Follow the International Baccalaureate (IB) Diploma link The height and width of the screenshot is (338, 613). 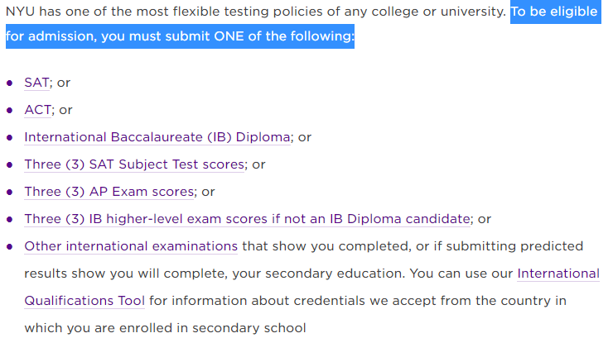157,137
